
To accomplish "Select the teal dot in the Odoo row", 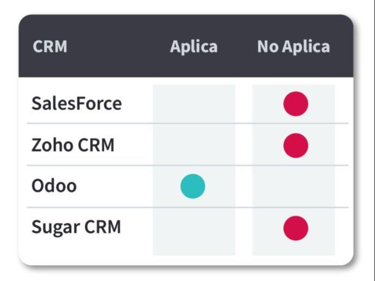I will [193, 186].
